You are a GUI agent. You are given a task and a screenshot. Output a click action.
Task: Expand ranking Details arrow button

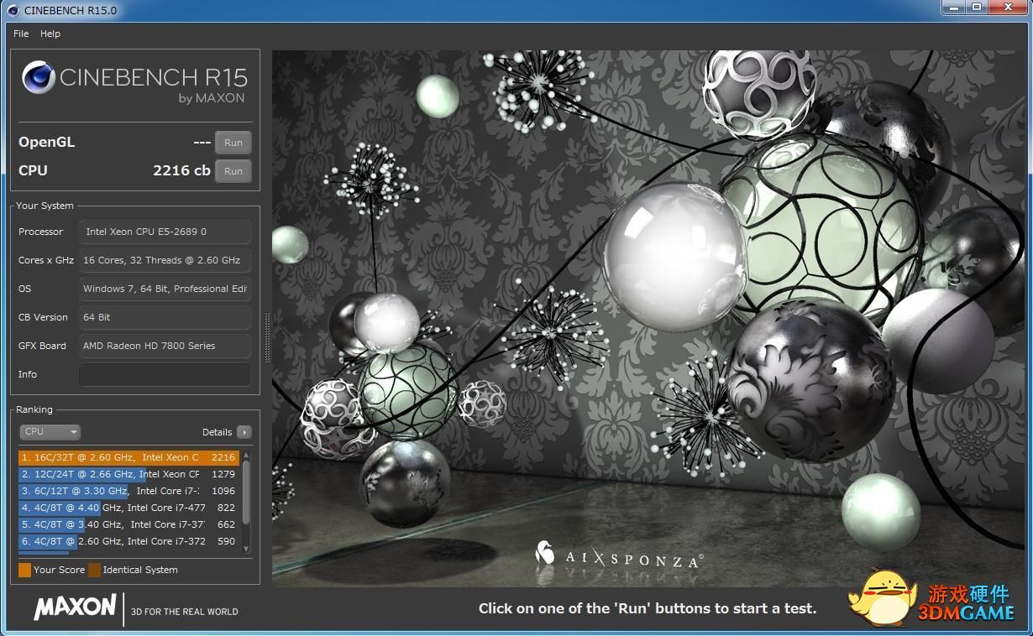point(244,432)
